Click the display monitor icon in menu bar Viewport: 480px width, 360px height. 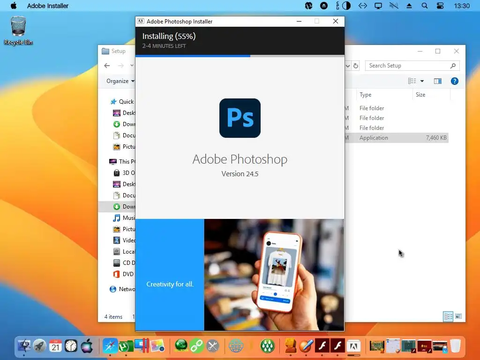click(378, 6)
